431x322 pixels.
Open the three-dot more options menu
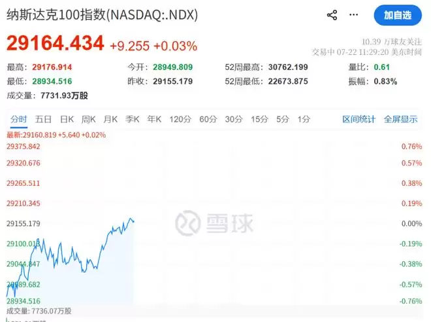click(353, 14)
